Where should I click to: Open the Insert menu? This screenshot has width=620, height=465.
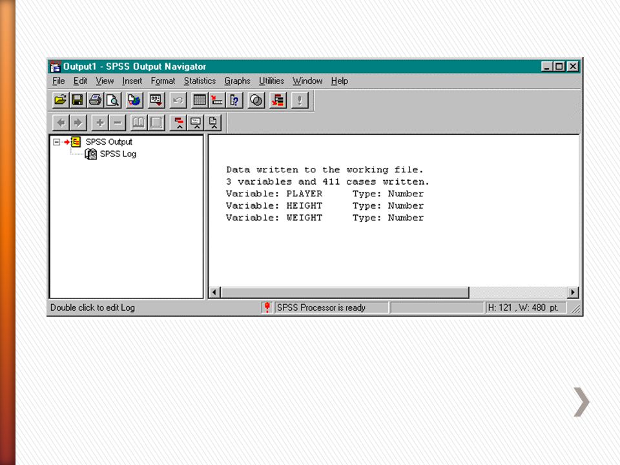[132, 81]
